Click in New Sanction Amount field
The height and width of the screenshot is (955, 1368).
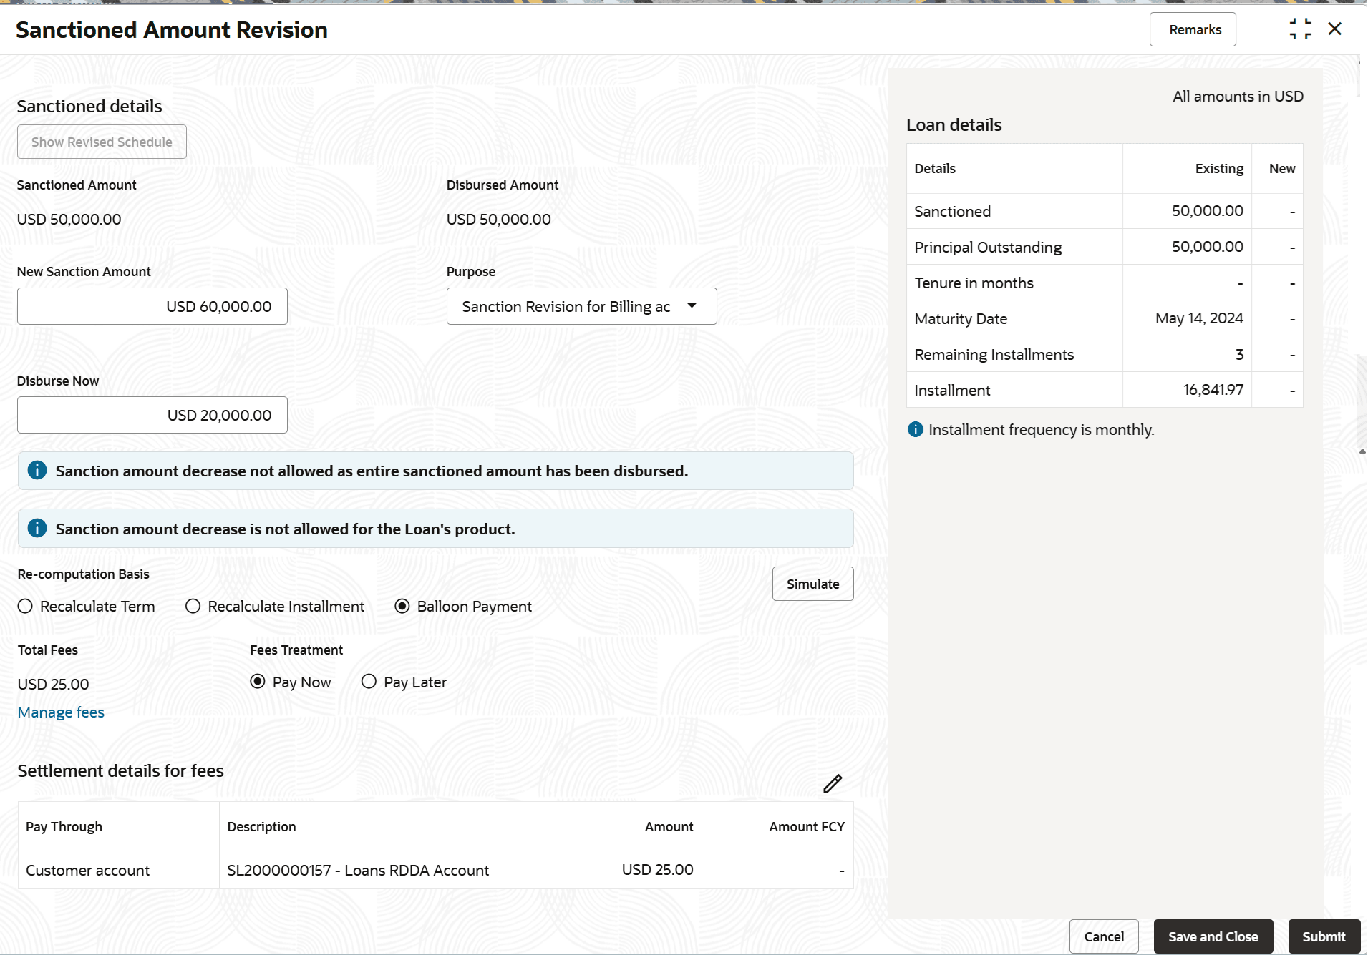coord(152,306)
